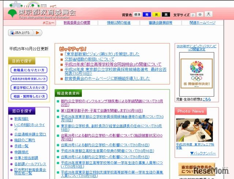Click the 読み上げる speaker icon

pos(12,33)
